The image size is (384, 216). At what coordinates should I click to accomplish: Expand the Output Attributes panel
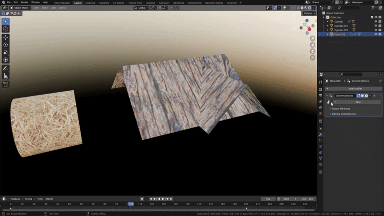click(x=341, y=109)
